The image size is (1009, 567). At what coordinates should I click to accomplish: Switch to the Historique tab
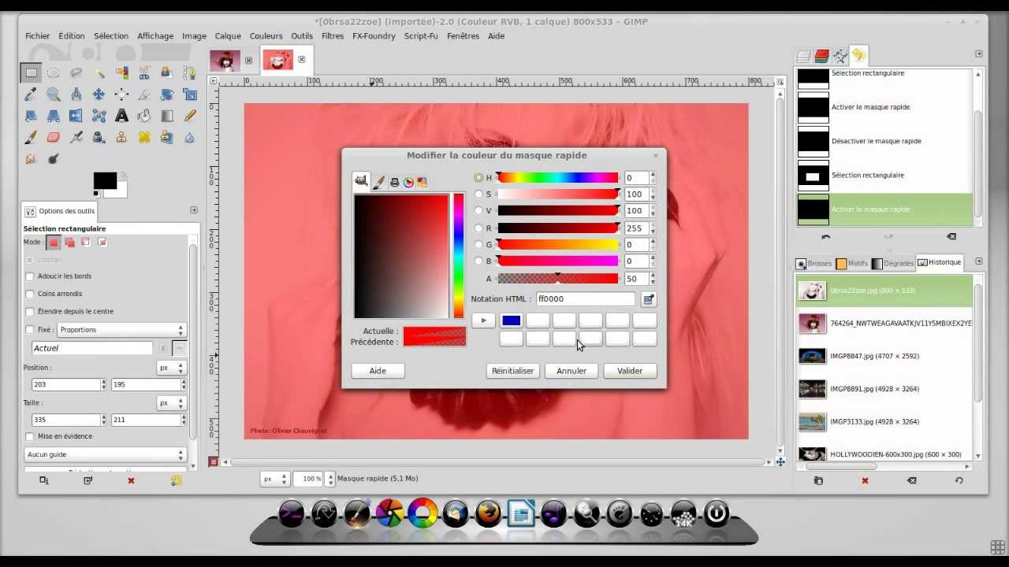[939, 262]
